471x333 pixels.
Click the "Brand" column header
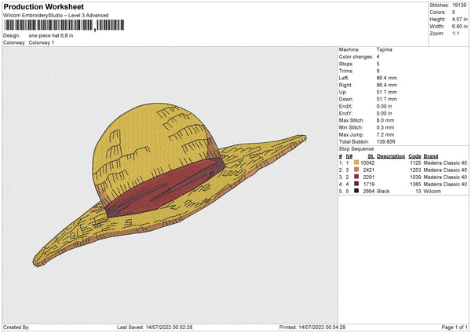pos(431,156)
